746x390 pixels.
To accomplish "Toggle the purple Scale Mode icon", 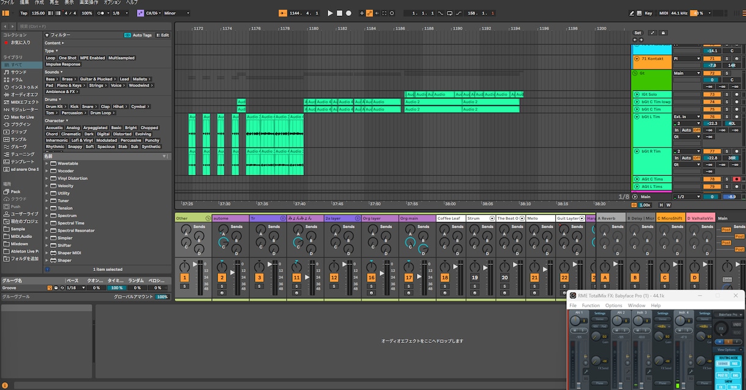I will point(141,13).
